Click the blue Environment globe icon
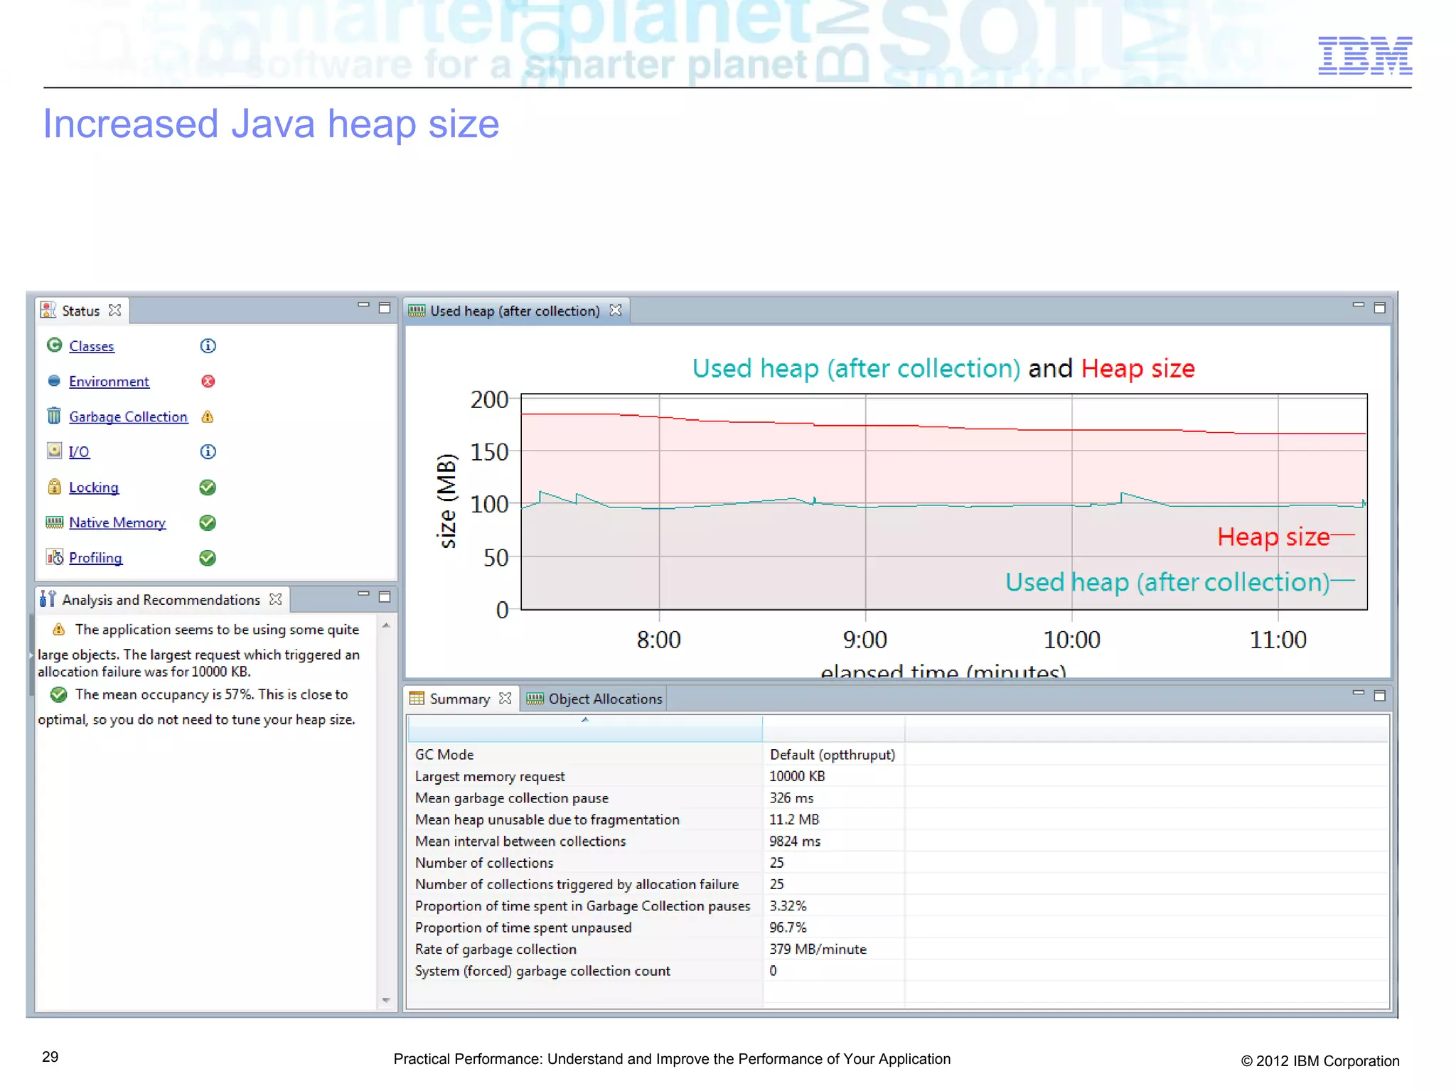The width and height of the screenshot is (1456, 1091). 54,380
